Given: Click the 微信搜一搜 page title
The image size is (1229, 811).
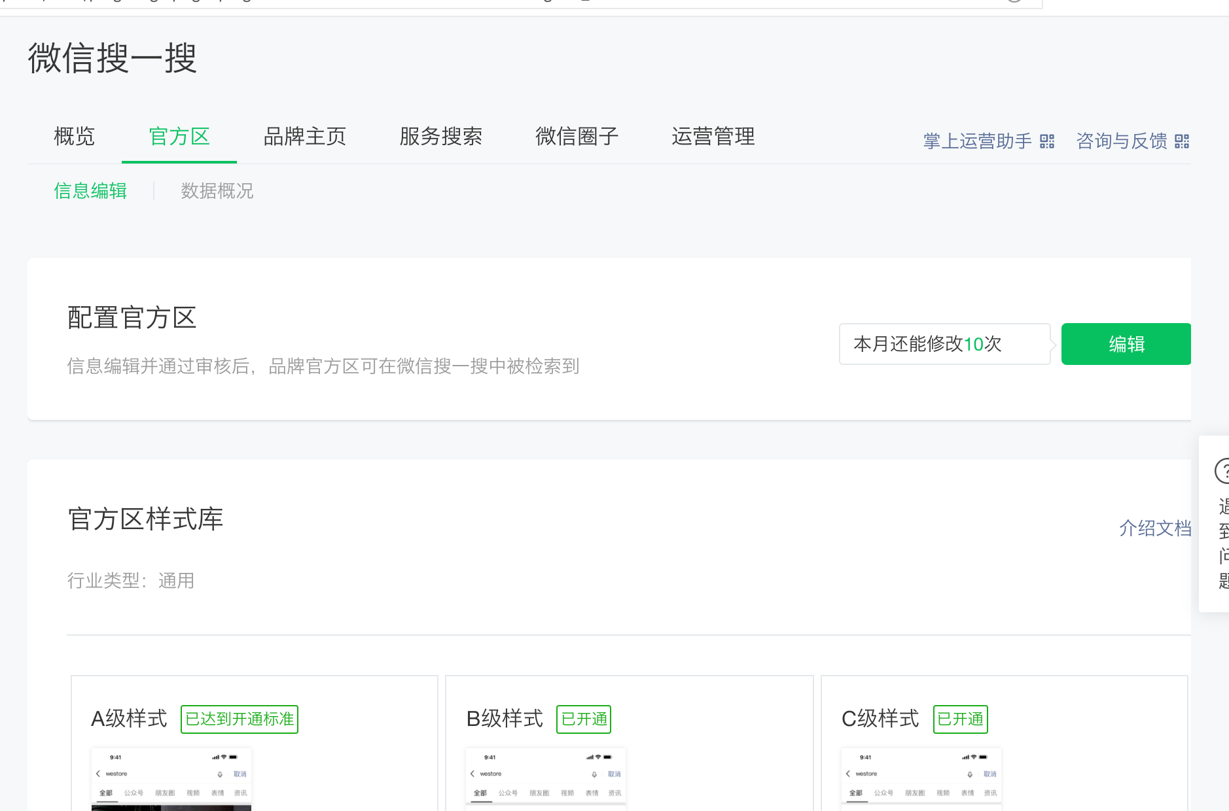Looking at the screenshot, I should (x=113, y=58).
